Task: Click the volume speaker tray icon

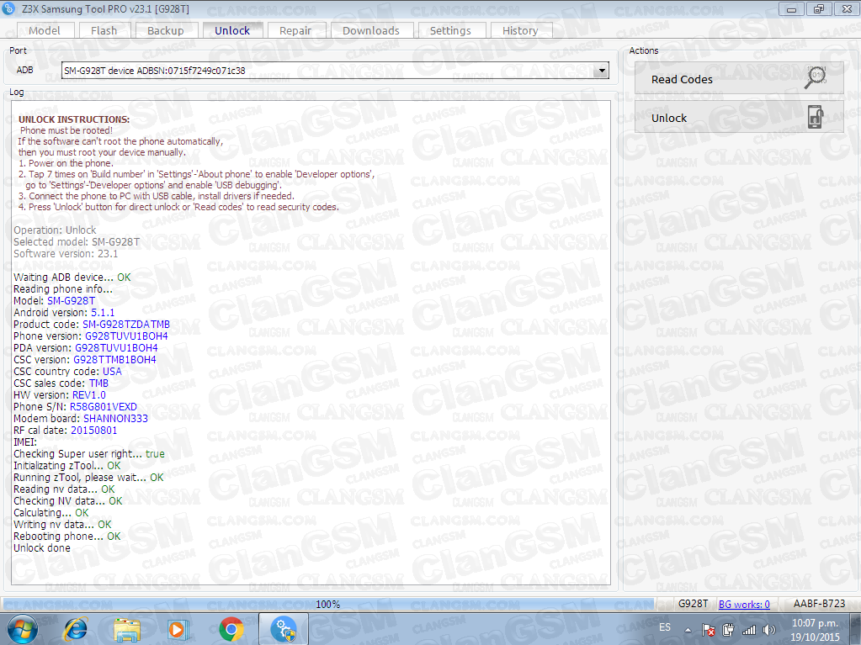Action: coord(769,630)
